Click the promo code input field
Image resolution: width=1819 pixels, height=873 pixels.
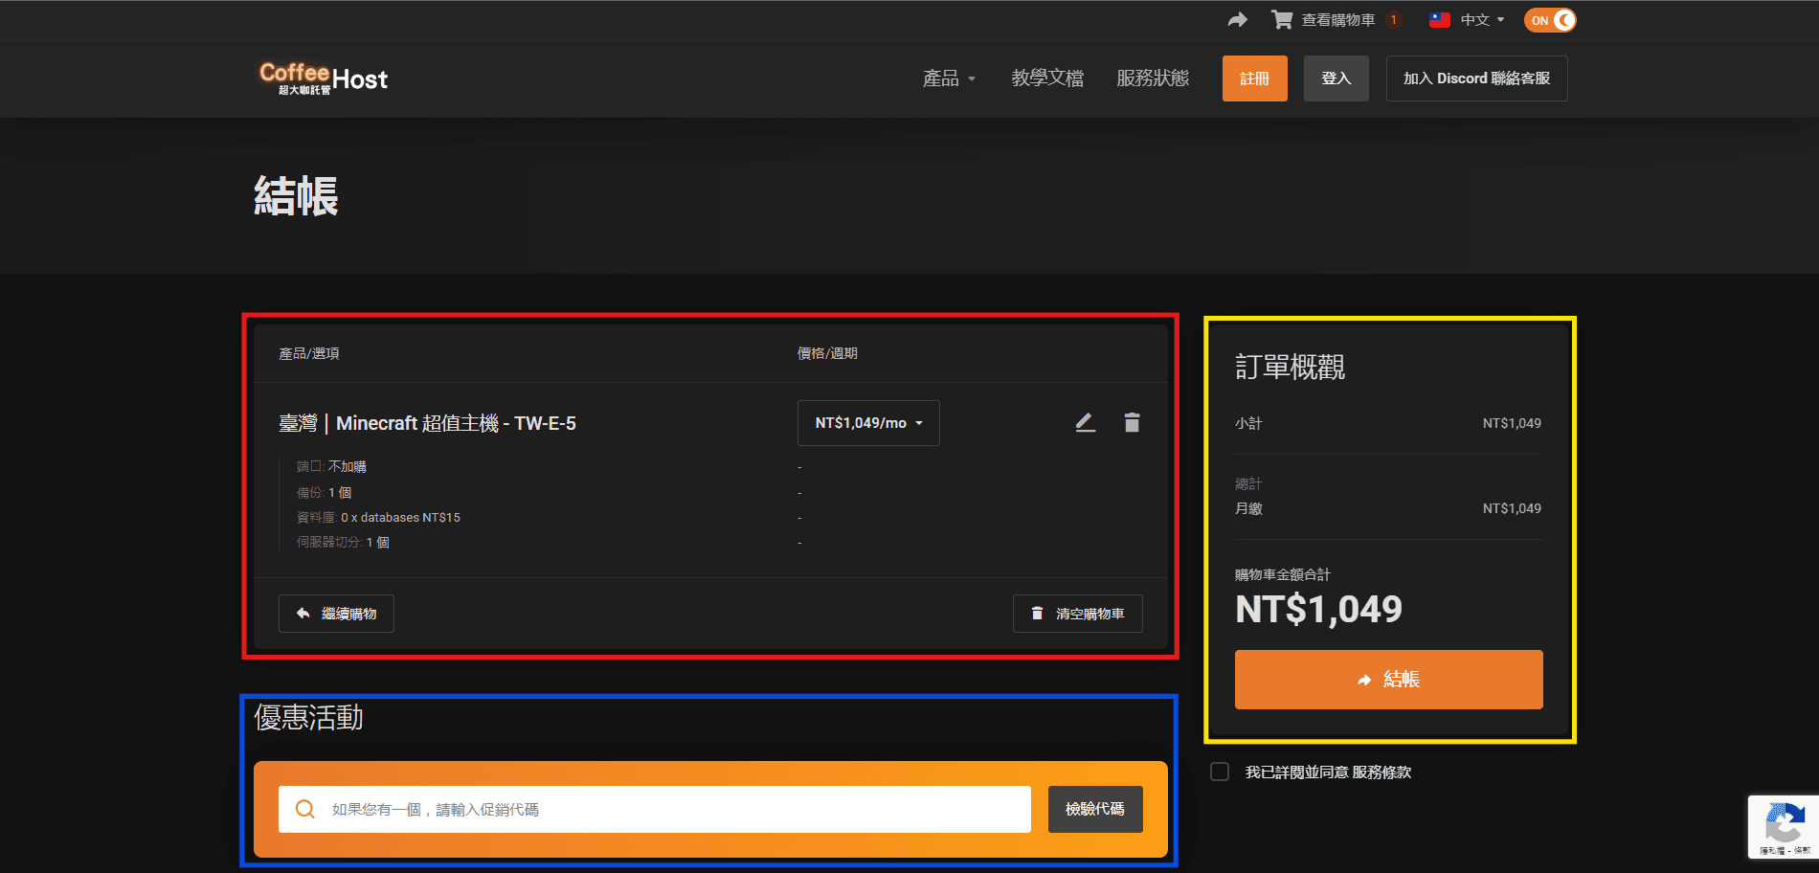tap(655, 809)
